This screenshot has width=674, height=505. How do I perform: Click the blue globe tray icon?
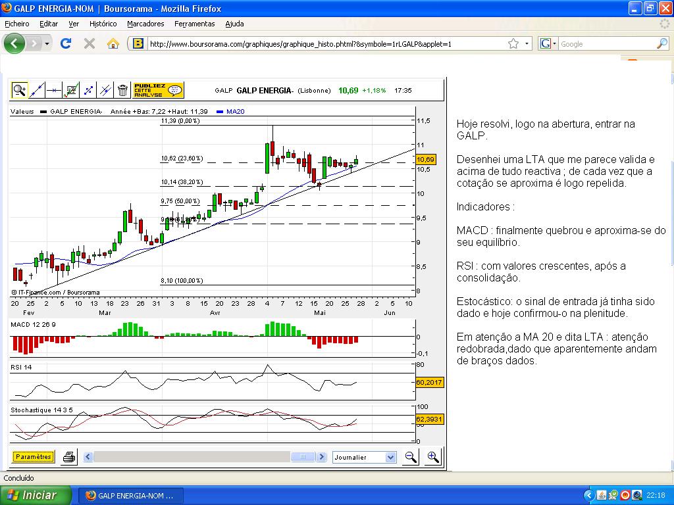pyautogui.click(x=637, y=496)
